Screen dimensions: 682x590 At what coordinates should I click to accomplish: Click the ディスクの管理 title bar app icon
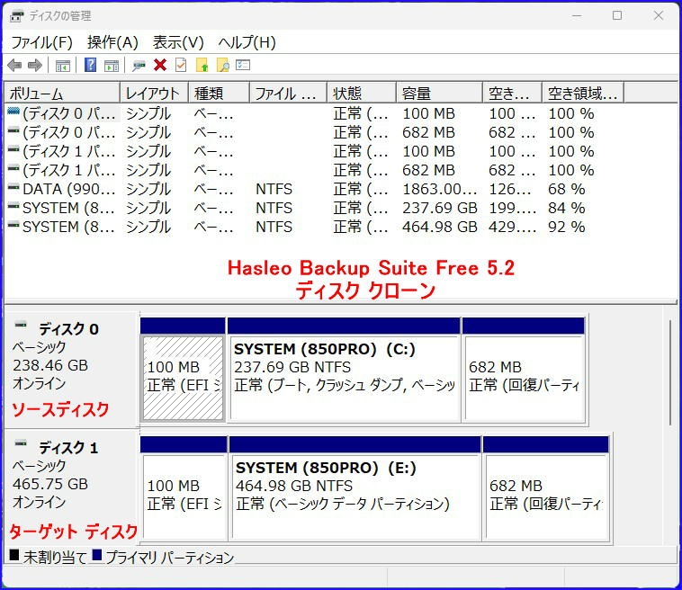[x=17, y=16]
